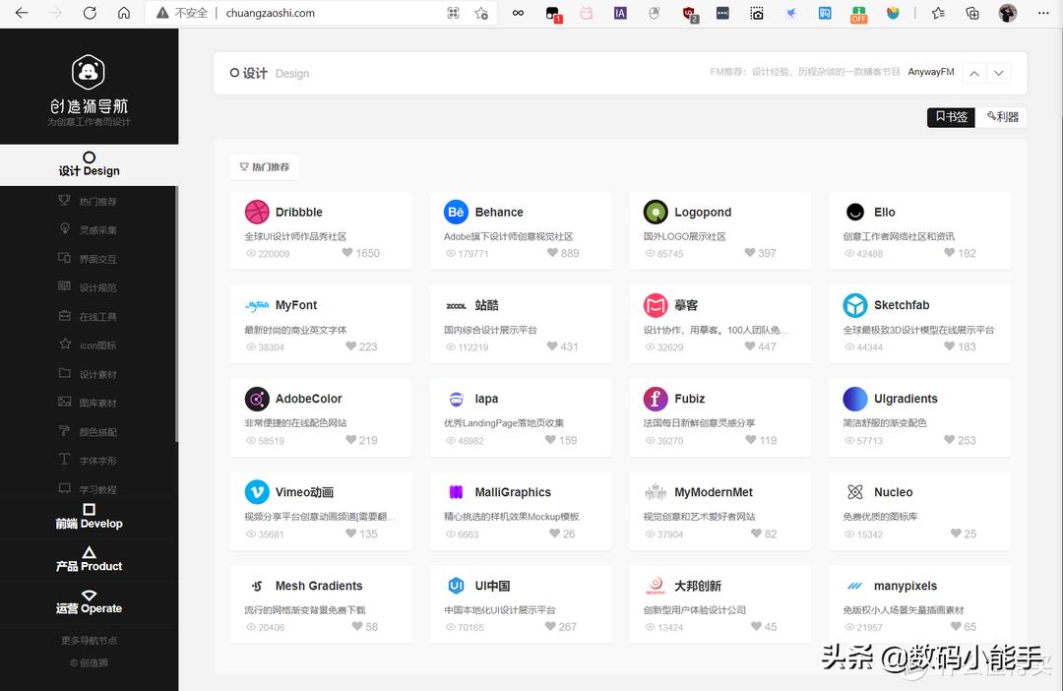Image resolution: width=1063 pixels, height=691 pixels.
Task: Expand the 更多导航节点 entry
Action: tap(89, 639)
